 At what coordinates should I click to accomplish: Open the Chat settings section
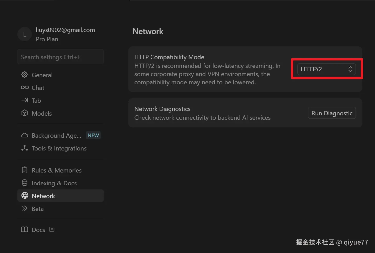pos(38,88)
